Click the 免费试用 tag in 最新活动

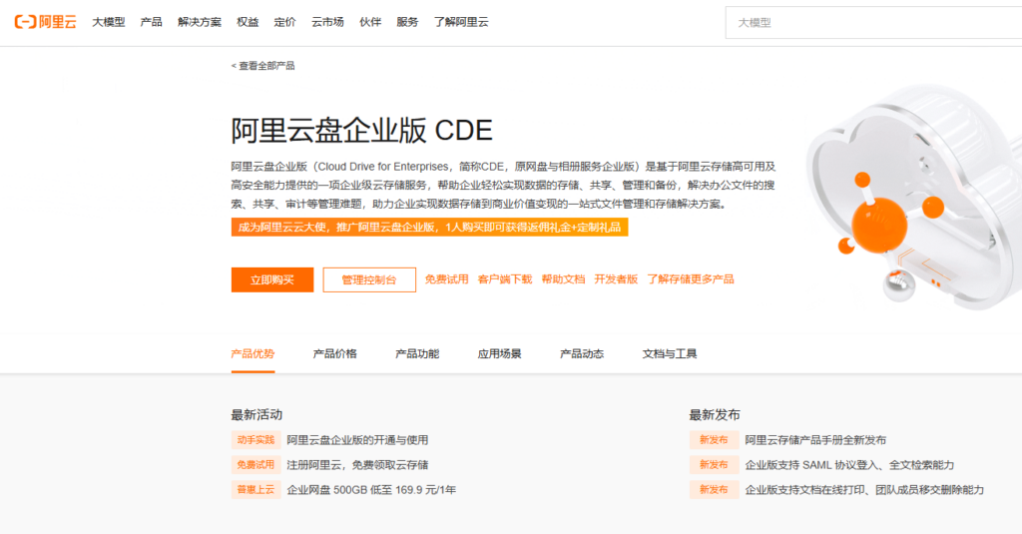click(255, 465)
